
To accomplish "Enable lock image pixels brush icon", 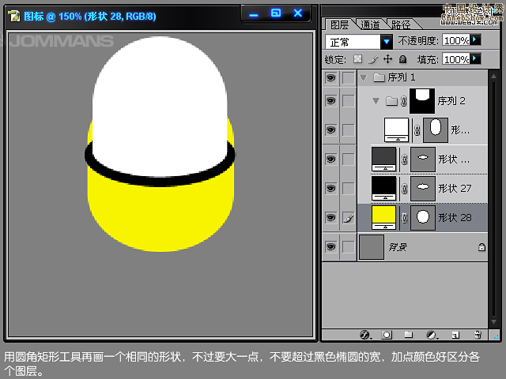I will (373, 60).
